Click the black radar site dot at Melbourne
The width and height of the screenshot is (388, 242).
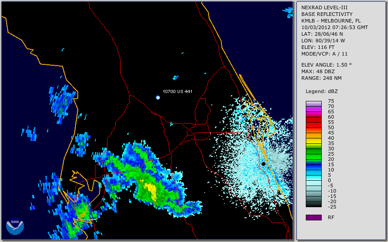[263, 164]
